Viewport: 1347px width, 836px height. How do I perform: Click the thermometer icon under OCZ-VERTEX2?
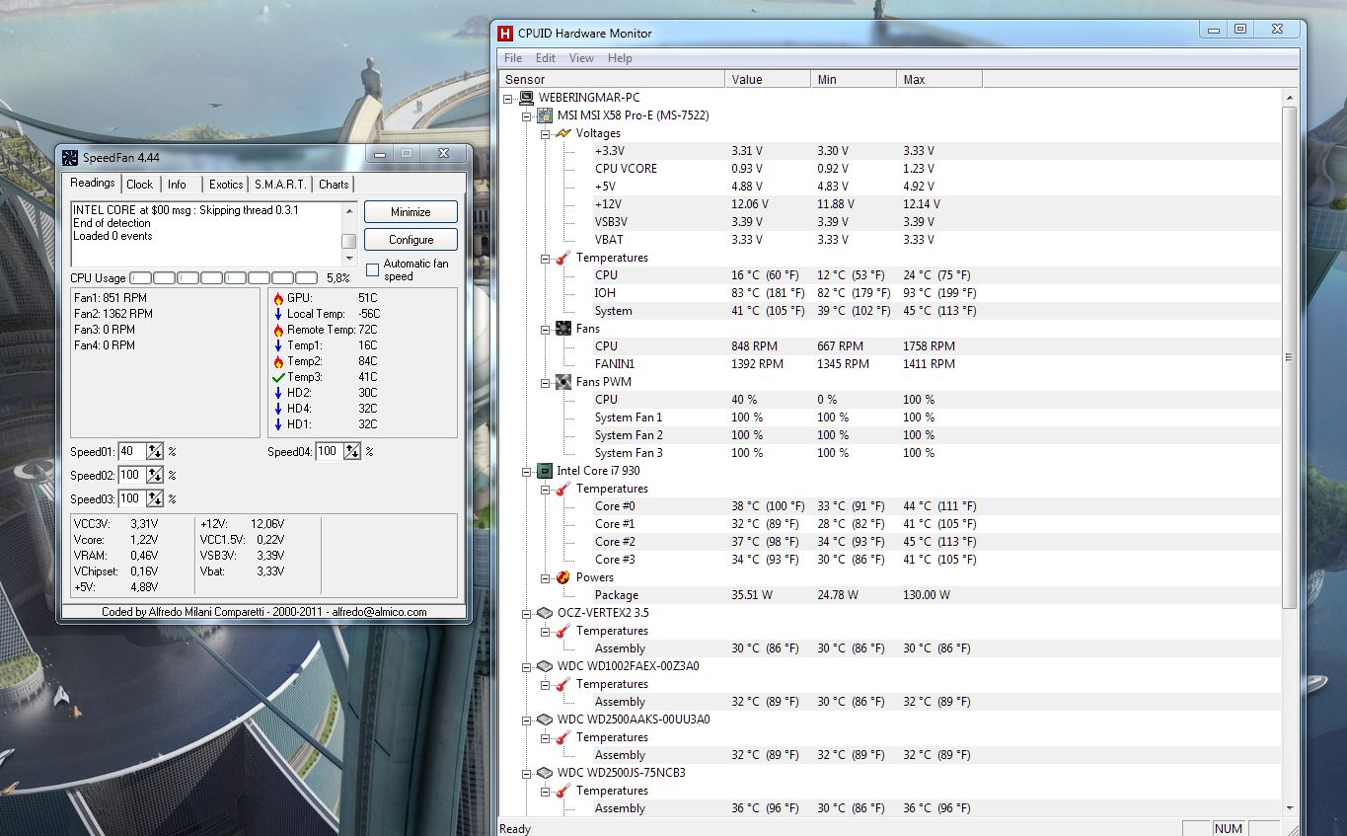coord(562,631)
